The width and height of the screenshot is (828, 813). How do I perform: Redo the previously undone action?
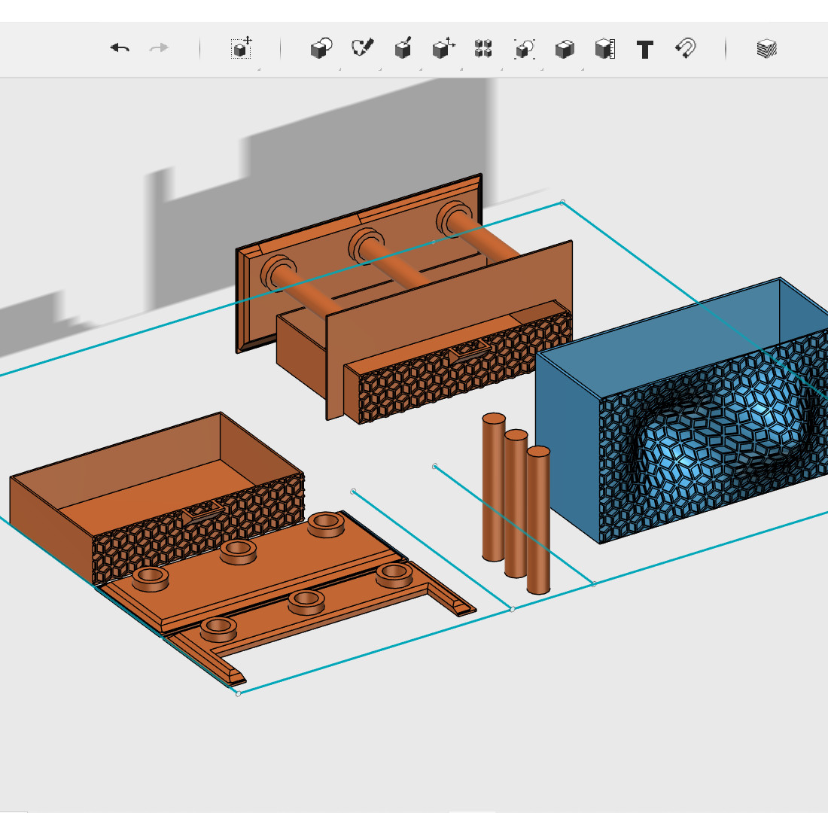[x=159, y=48]
